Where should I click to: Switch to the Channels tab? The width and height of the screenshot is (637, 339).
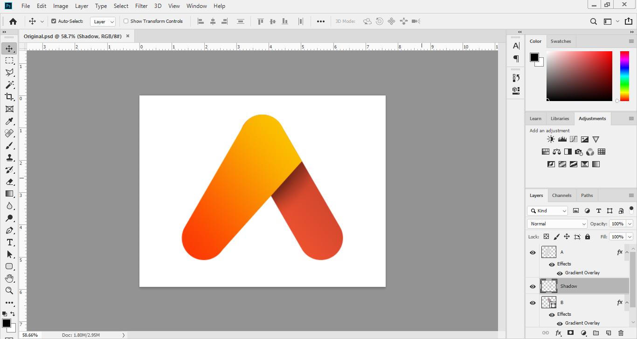pyautogui.click(x=562, y=196)
